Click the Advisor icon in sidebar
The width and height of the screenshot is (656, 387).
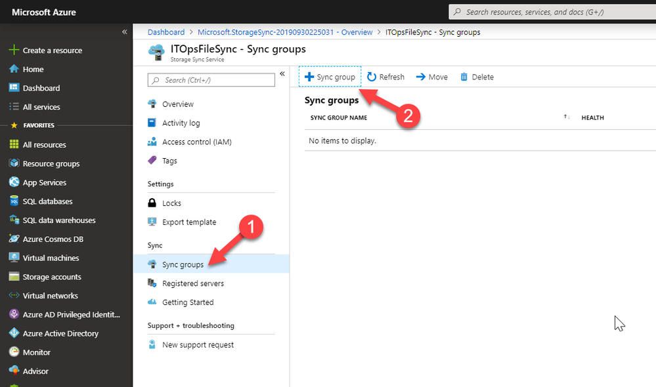[14, 371]
